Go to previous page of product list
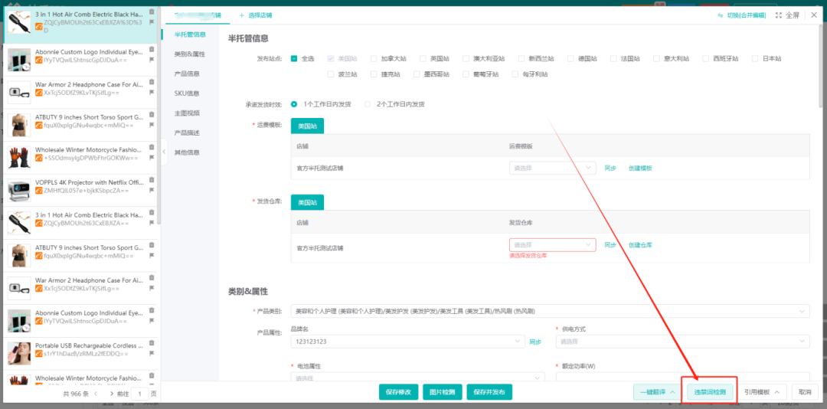 [96, 394]
